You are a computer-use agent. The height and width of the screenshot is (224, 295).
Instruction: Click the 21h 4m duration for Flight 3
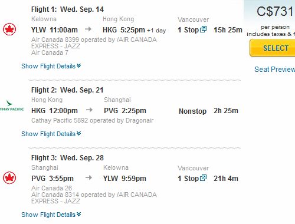pyautogui.click(x=226, y=179)
